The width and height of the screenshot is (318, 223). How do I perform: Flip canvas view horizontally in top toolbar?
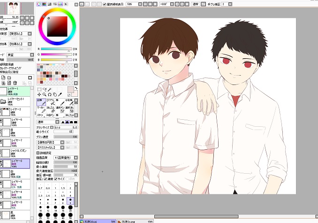[204, 4]
